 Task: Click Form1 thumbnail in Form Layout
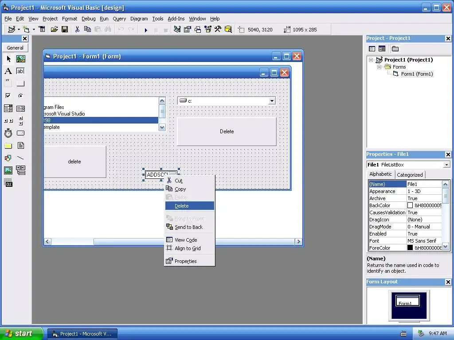407,301
